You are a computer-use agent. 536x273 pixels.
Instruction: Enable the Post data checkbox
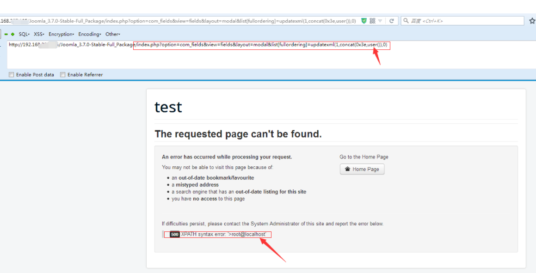coord(11,75)
